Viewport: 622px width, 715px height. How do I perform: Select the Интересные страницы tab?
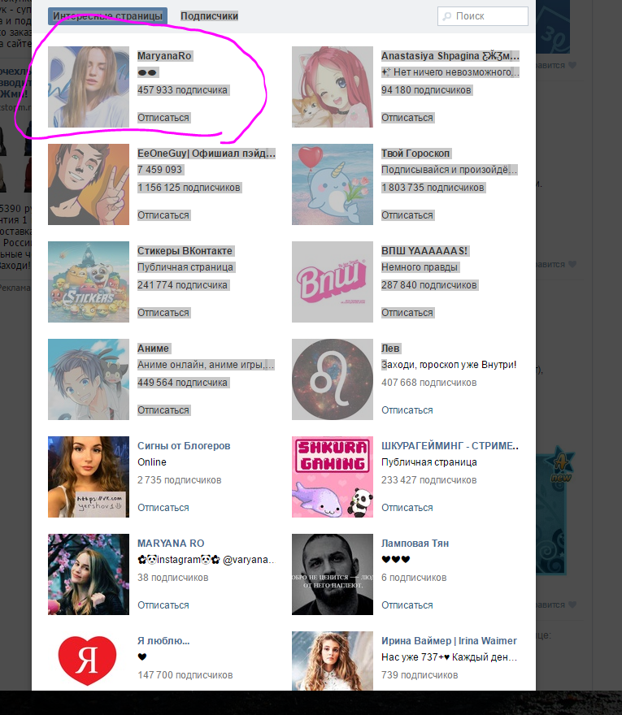[x=107, y=16]
